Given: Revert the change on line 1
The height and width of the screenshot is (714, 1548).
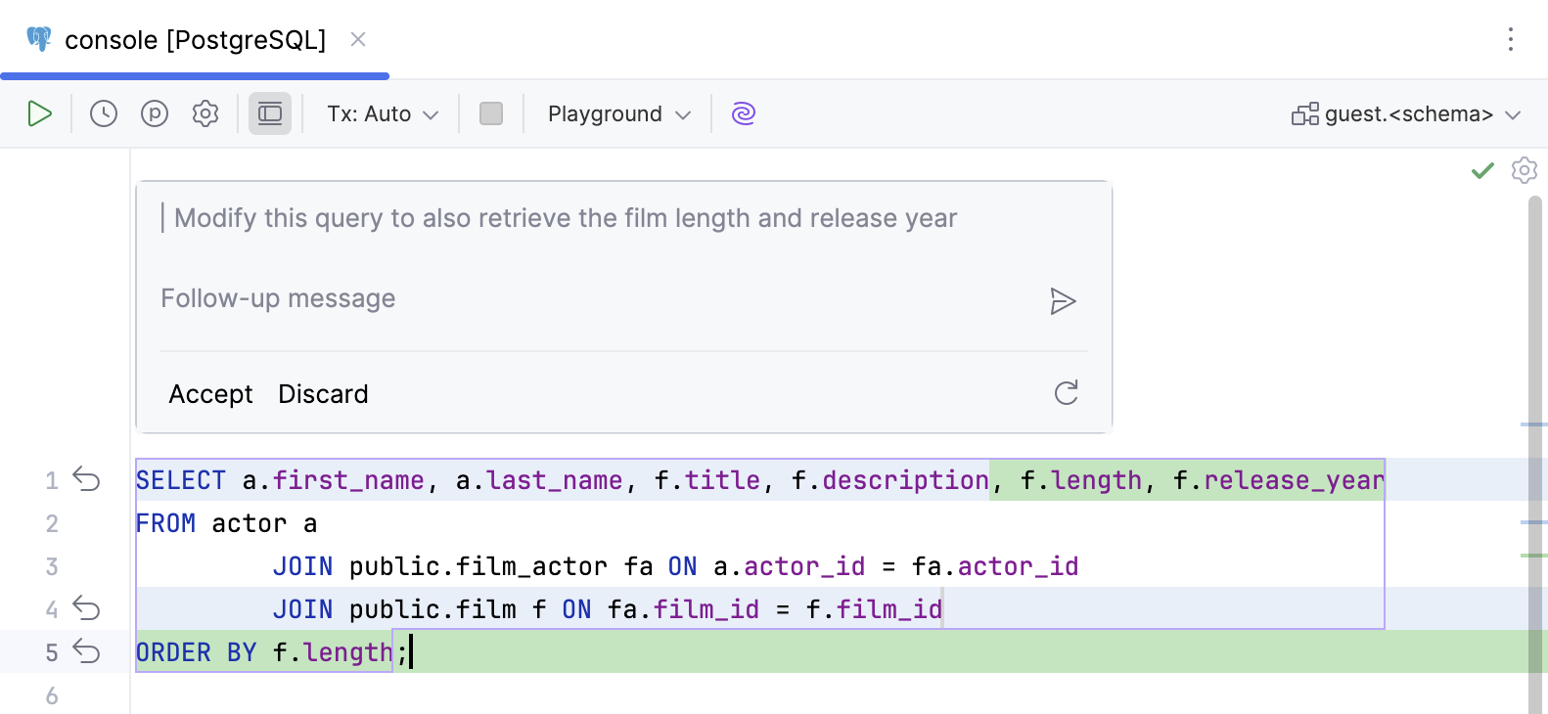Looking at the screenshot, I should [x=87, y=480].
